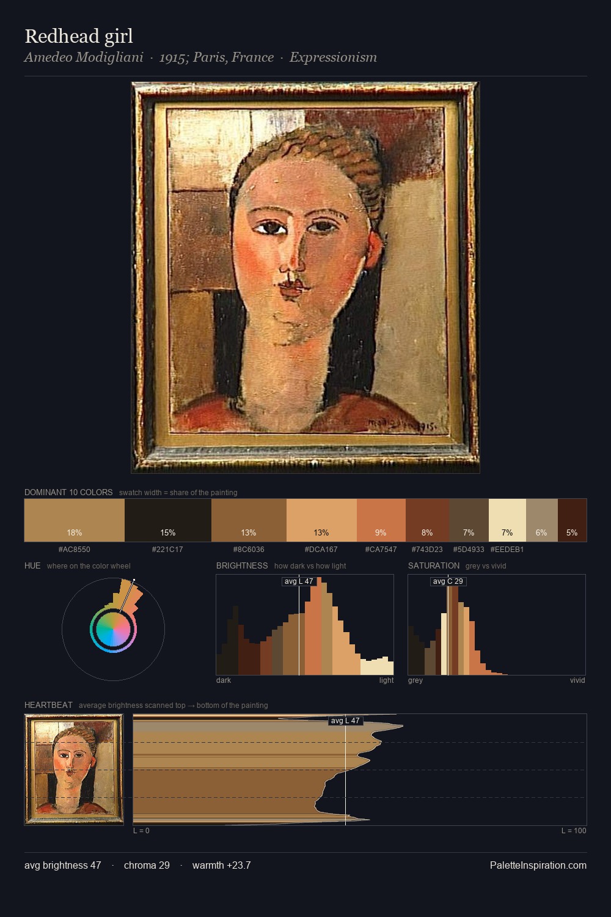This screenshot has width=611, height=917.
Task: Select the #743D23 dark rust swatch at 8%
Action: point(427,520)
